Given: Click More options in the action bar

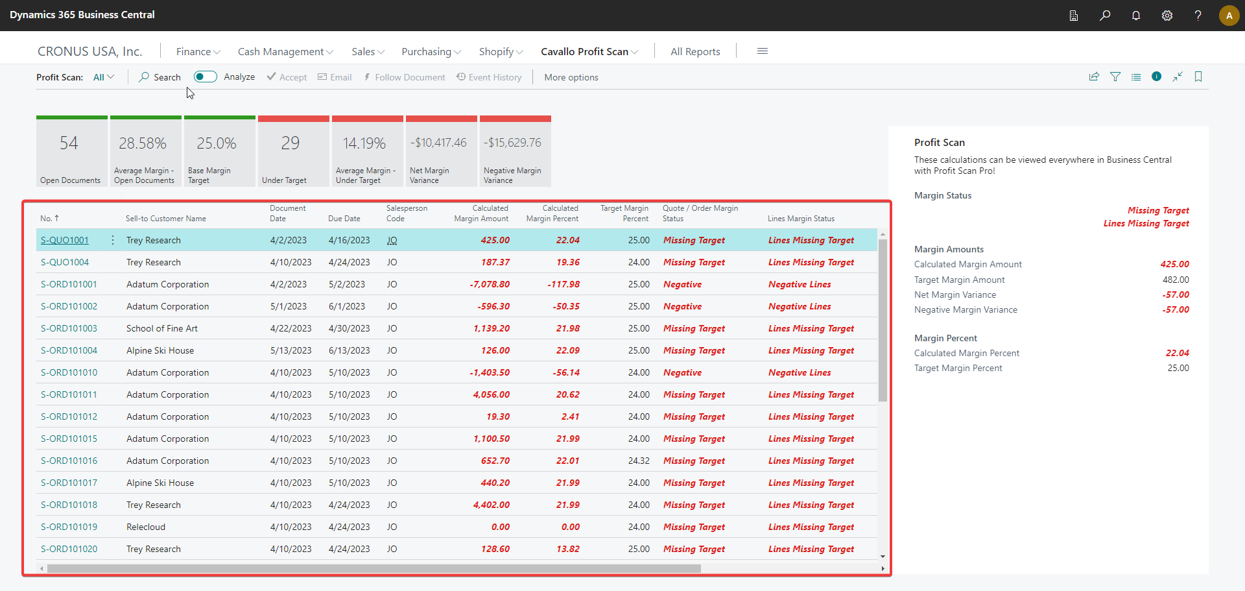Looking at the screenshot, I should pyautogui.click(x=571, y=77).
